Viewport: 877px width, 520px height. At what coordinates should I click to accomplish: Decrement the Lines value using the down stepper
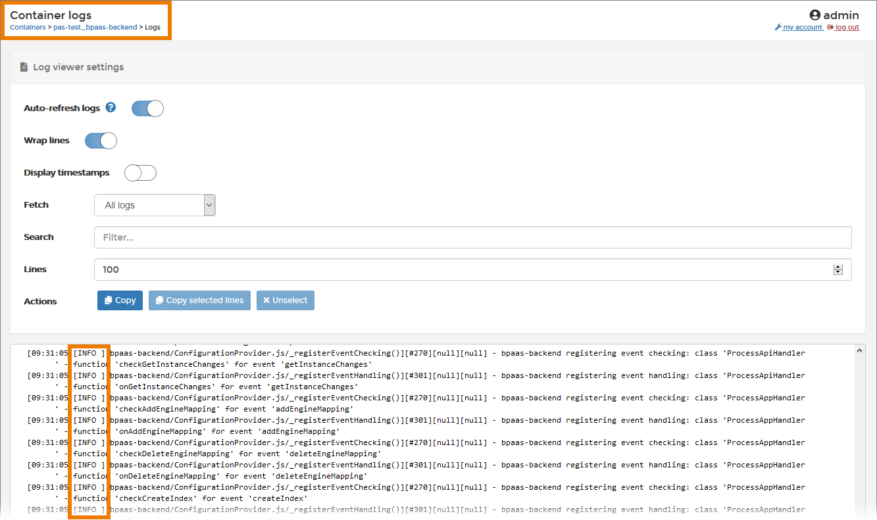pyautogui.click(x=838, y=272)
